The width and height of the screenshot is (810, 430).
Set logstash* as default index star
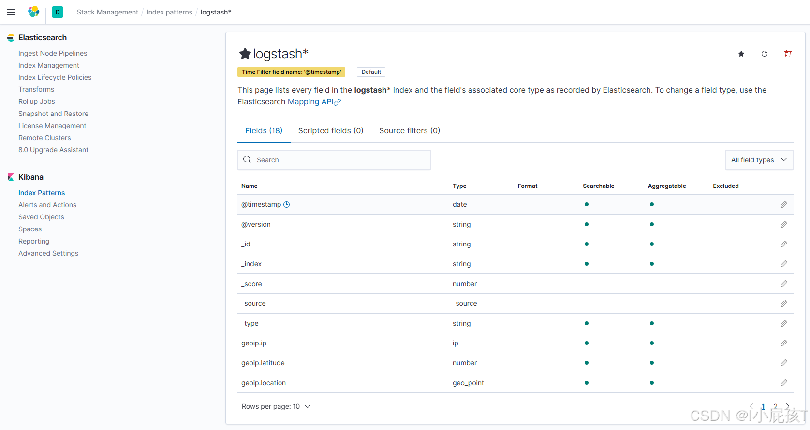point(741,54)
